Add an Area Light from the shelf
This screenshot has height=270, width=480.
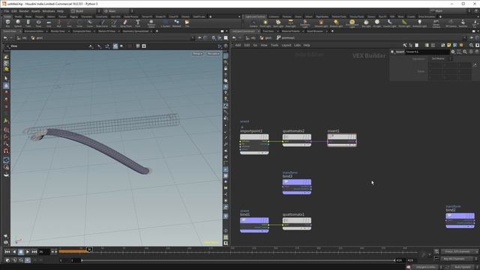(290, 23)
